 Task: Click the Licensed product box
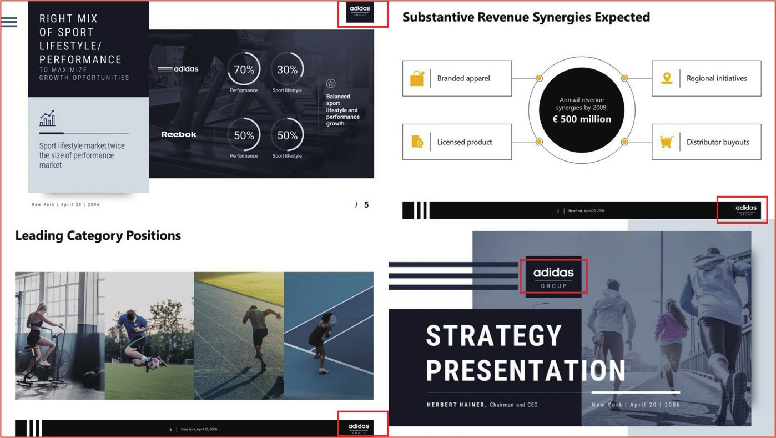[x=457, y=142]
